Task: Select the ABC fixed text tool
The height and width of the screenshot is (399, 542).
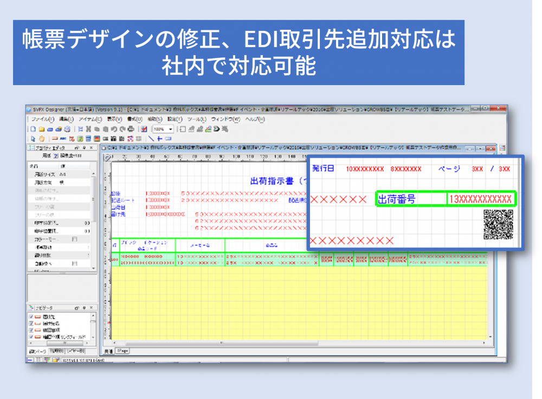Action: 63,139
